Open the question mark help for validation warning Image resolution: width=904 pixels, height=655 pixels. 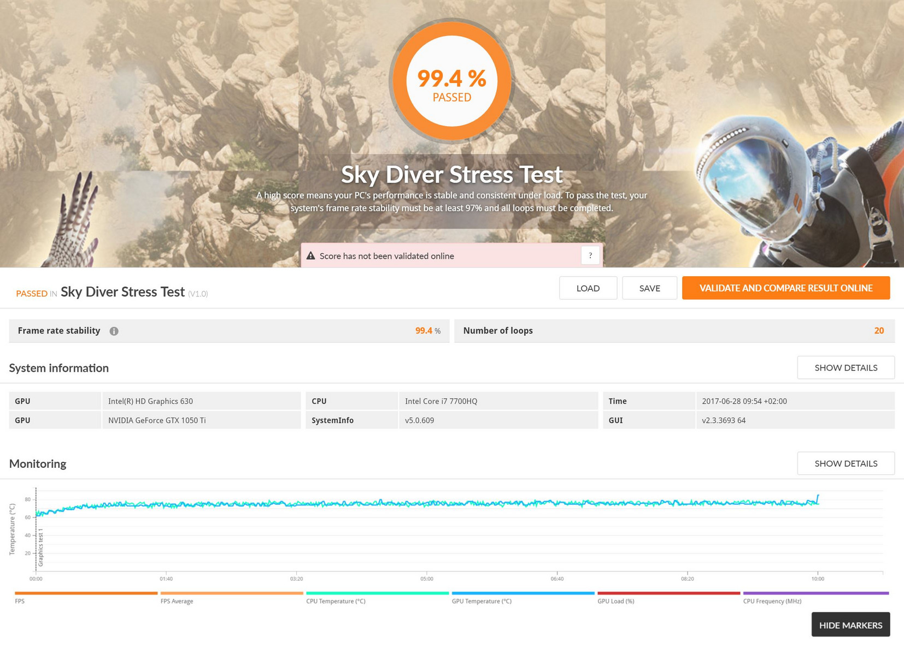click(590, 255)
